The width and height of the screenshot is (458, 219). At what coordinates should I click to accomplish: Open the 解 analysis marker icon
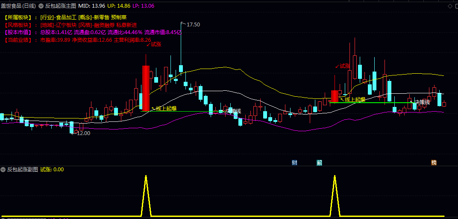[319, 162]
